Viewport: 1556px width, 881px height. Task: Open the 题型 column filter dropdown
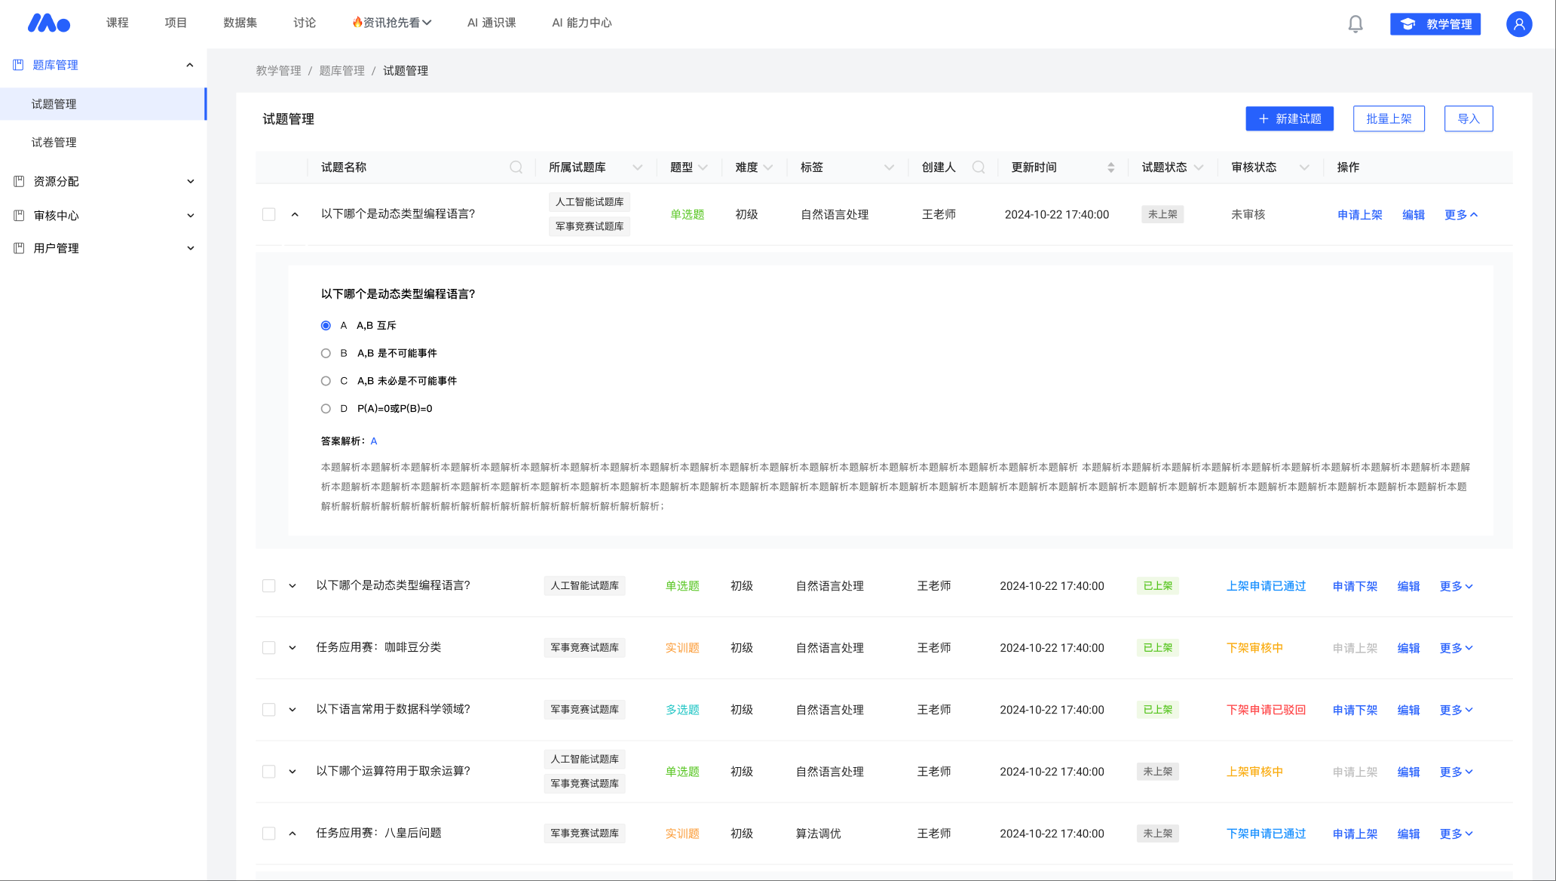(x=703, y=167)
